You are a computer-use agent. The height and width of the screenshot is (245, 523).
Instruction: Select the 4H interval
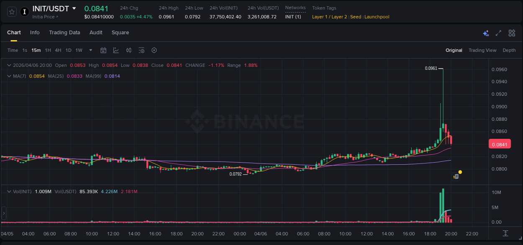click(x=58, y=50)
